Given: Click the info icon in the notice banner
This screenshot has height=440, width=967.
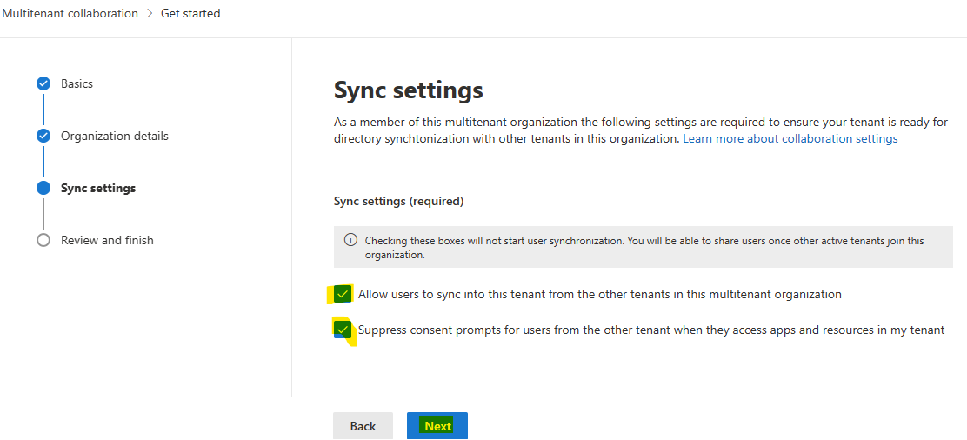Looking at the screenshot, I should [350, 239].
